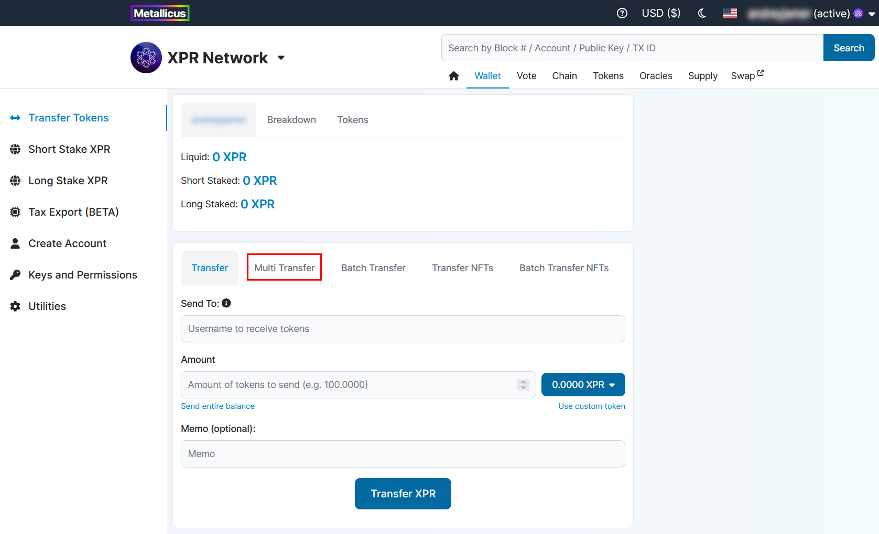Click the amount field stepper arrows

523,385
